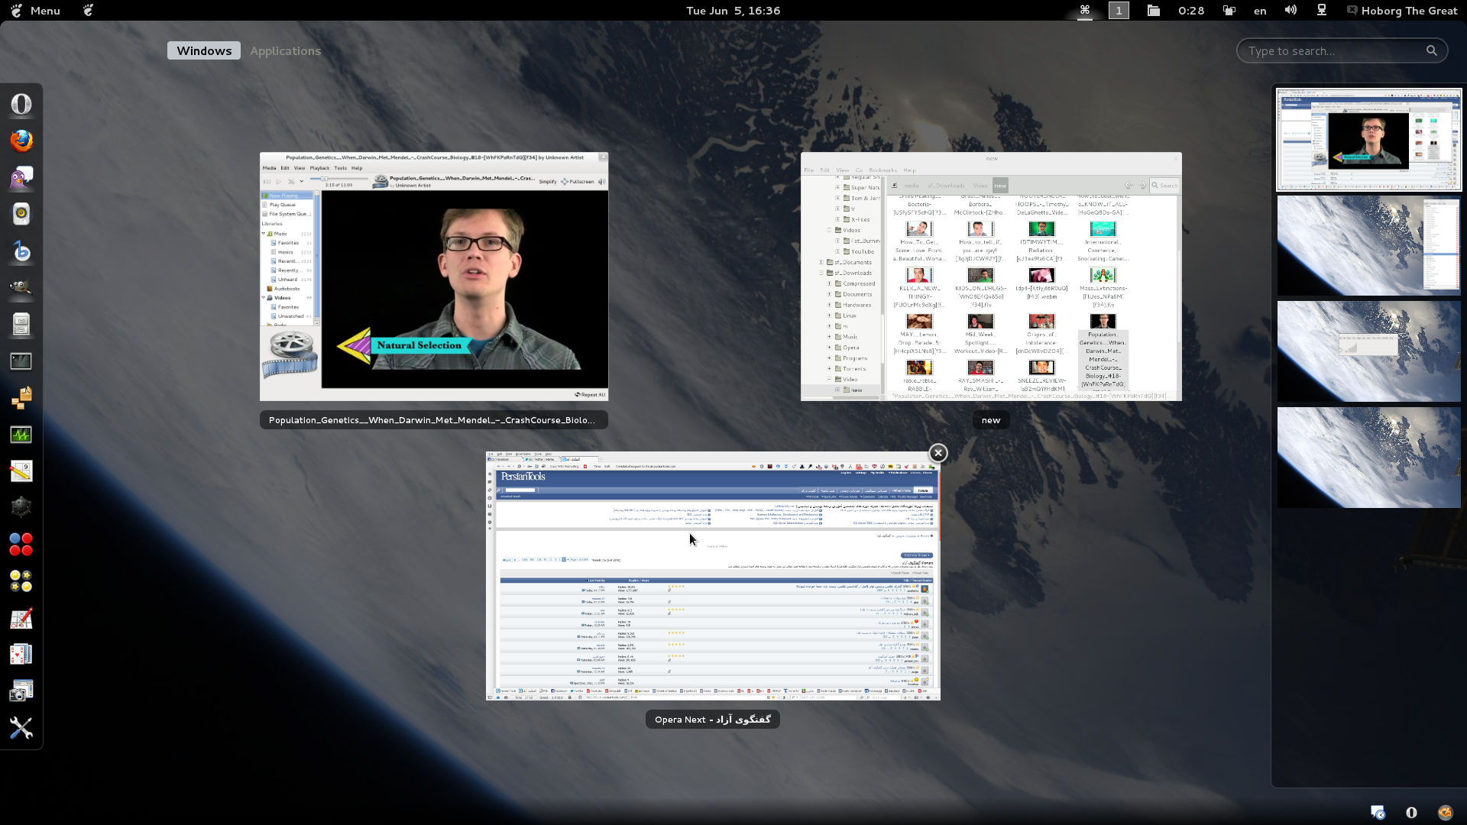1467x825 pixels.
Task: Activate the Opera Next PersianTools window
Action: pyautogui.click(x=713, y=576)
